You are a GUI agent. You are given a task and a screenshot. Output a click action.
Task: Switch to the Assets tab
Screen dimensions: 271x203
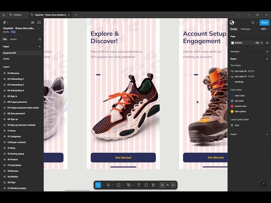pyautogui.click(x=13, y=39)
